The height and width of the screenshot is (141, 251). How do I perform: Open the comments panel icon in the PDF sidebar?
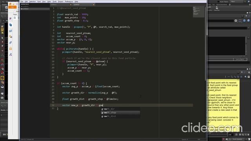[11, 36]
